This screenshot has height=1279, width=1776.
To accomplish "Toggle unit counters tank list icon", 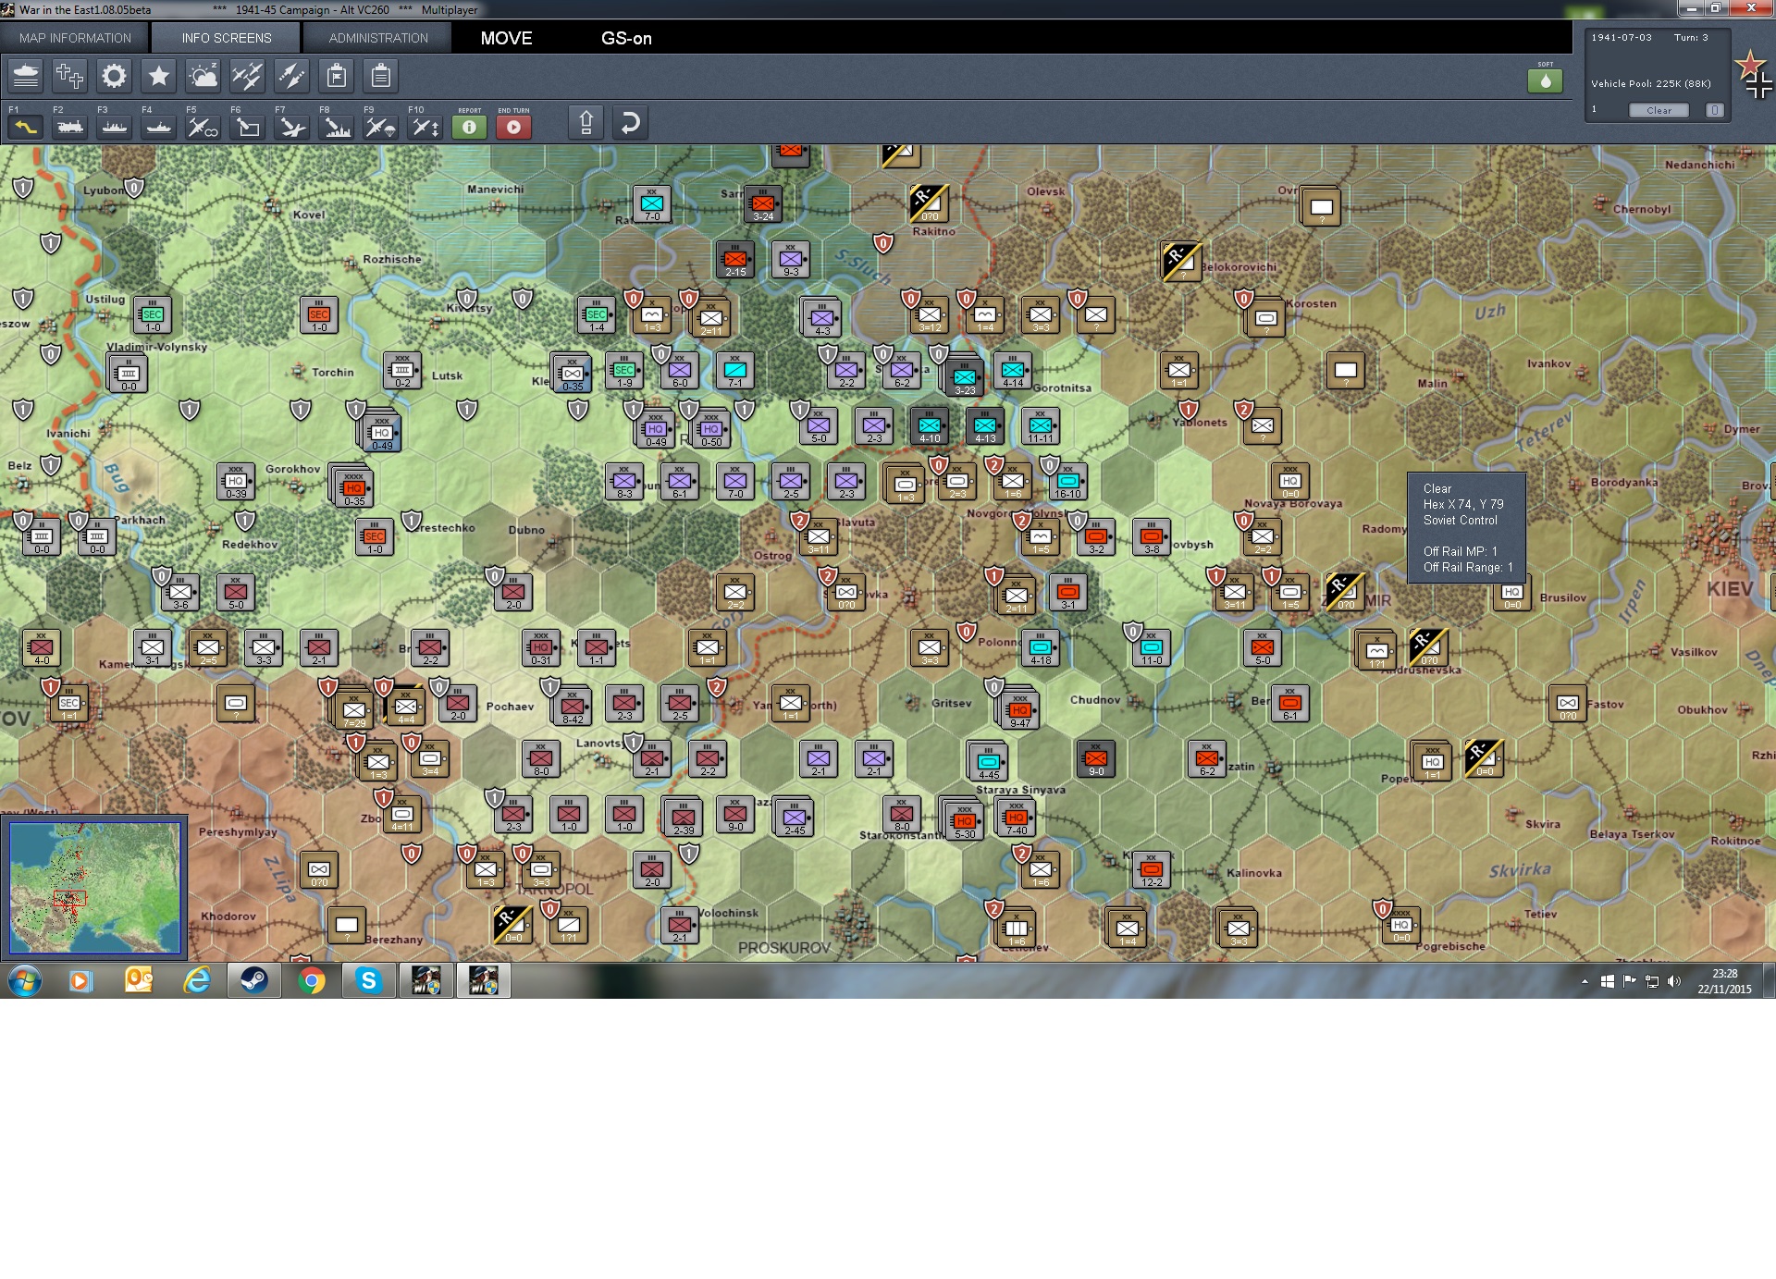I will point(26,76).
